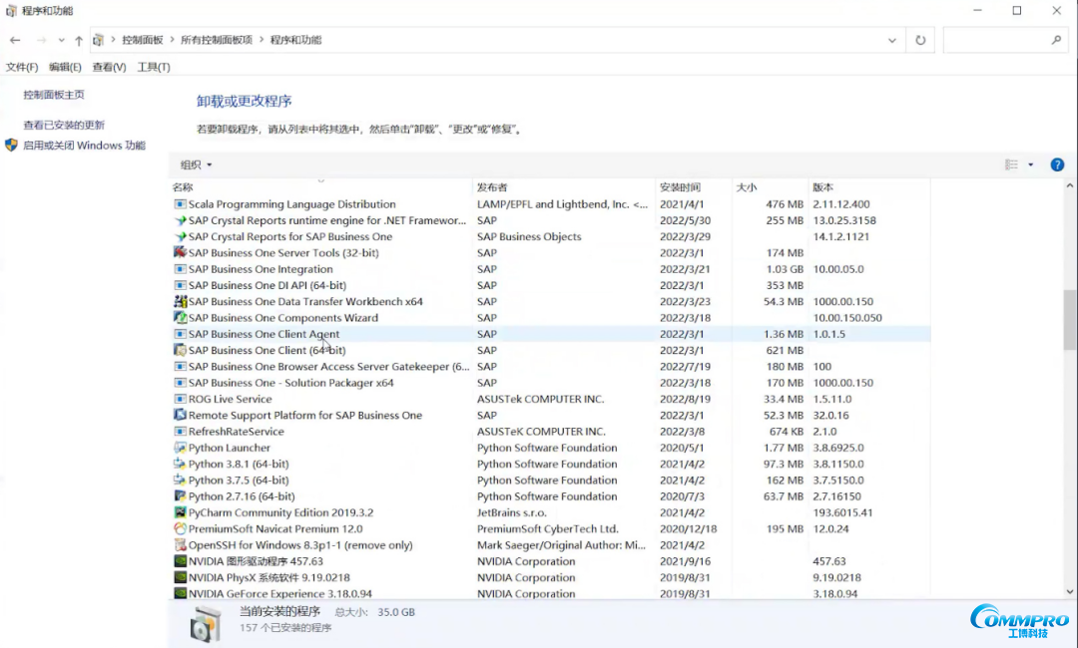1078x648 pixels.
Task: Click the refresh button in address bar
Action: [x=919, y=40]
